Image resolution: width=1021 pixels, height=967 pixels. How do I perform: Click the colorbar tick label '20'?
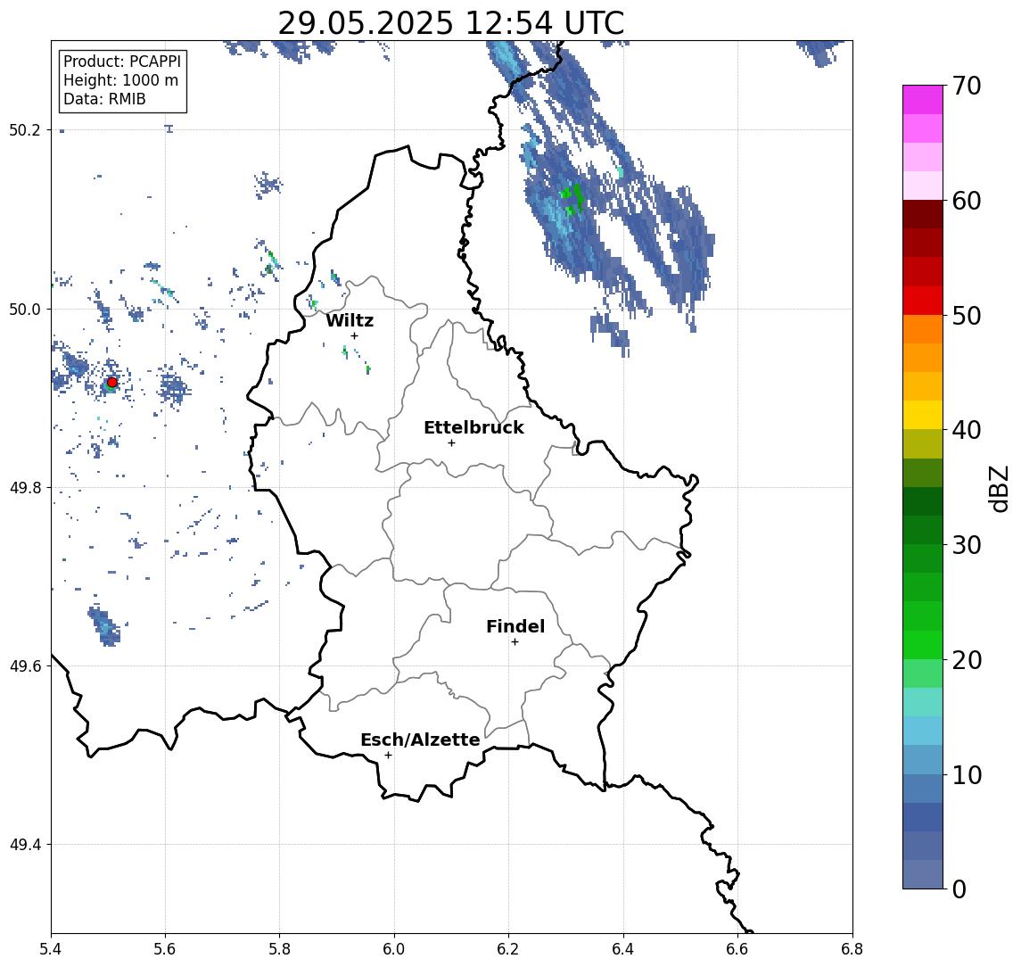pos(967,660)
